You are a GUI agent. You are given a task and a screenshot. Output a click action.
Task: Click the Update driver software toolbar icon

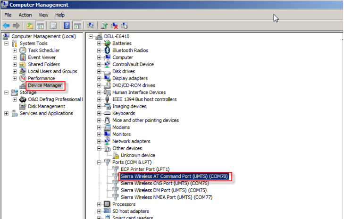point(104,25)
